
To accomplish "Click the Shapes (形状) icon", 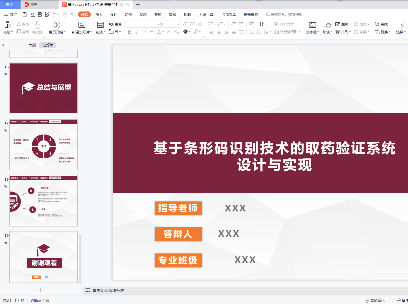I will 327,25.
